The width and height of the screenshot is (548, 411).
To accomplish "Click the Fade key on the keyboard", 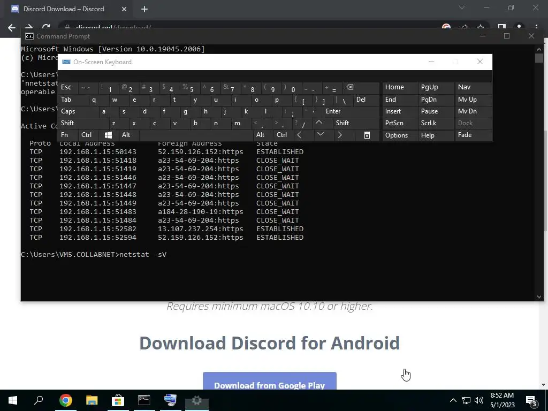I will (473, 135).
